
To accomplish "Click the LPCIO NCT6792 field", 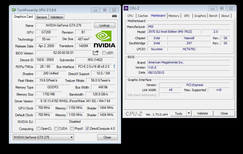I will [x=189, y=49].
